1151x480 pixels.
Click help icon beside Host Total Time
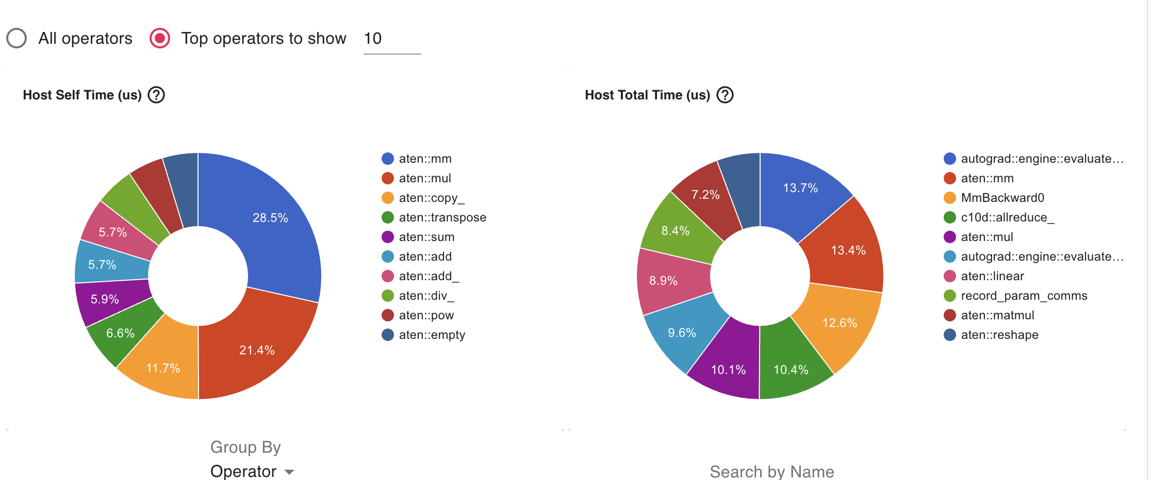[x=725, y=95]
